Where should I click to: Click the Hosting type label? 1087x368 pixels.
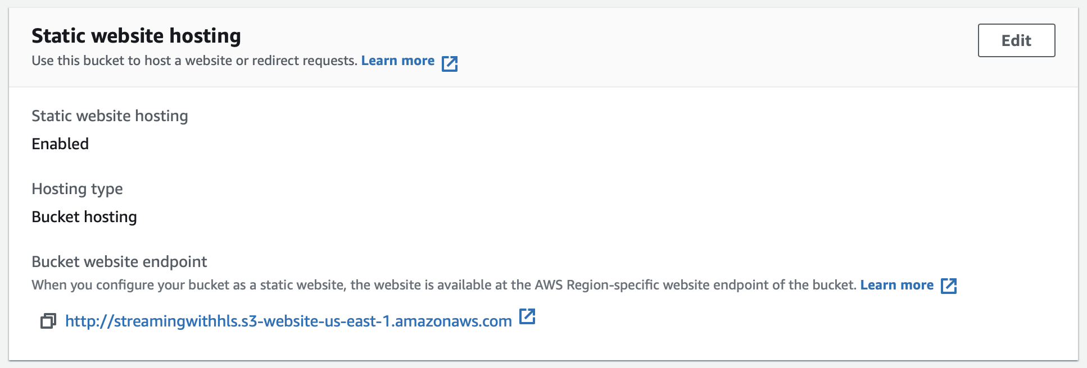77,189
